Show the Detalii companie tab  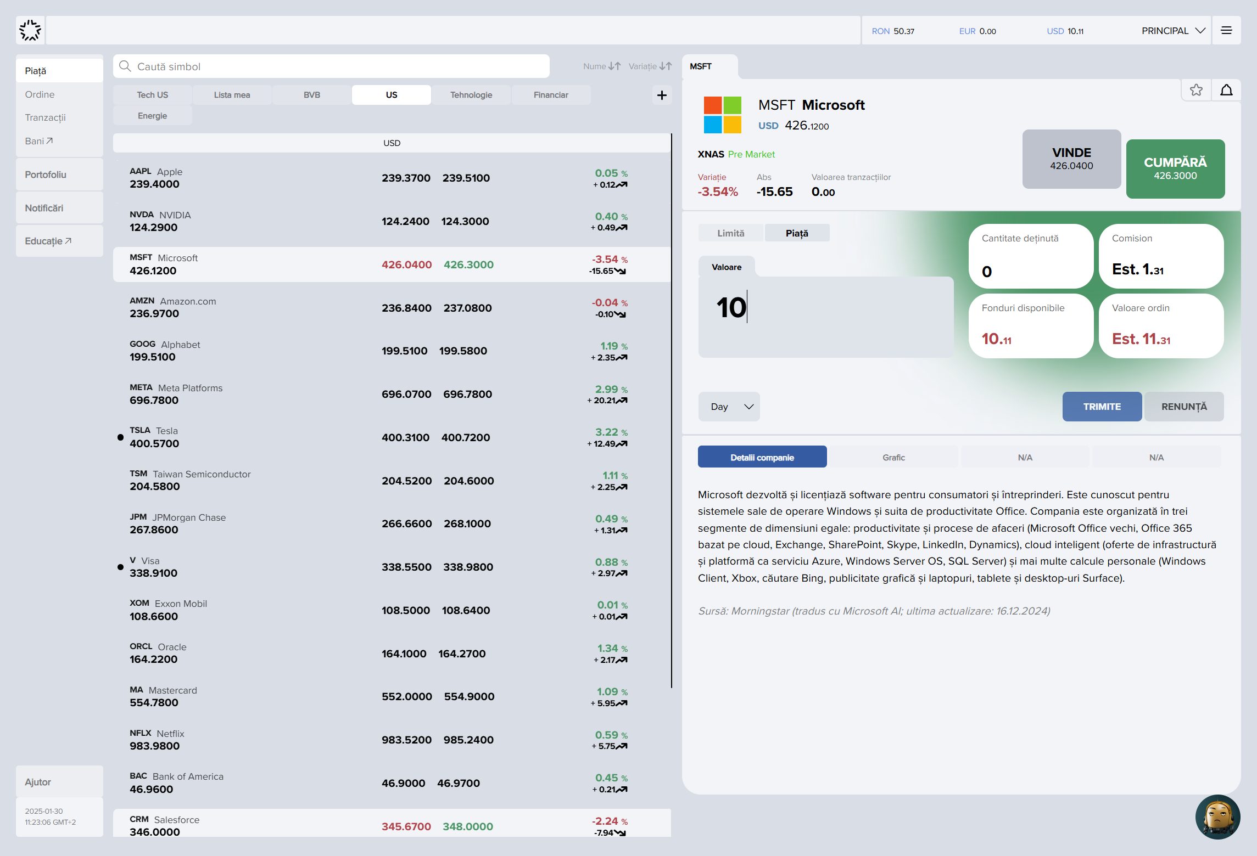[762, 458]
